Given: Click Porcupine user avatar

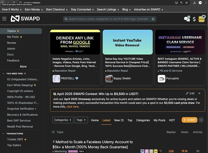Looking at the screenshot, I should pyautogui.click(x=162, y=78).
